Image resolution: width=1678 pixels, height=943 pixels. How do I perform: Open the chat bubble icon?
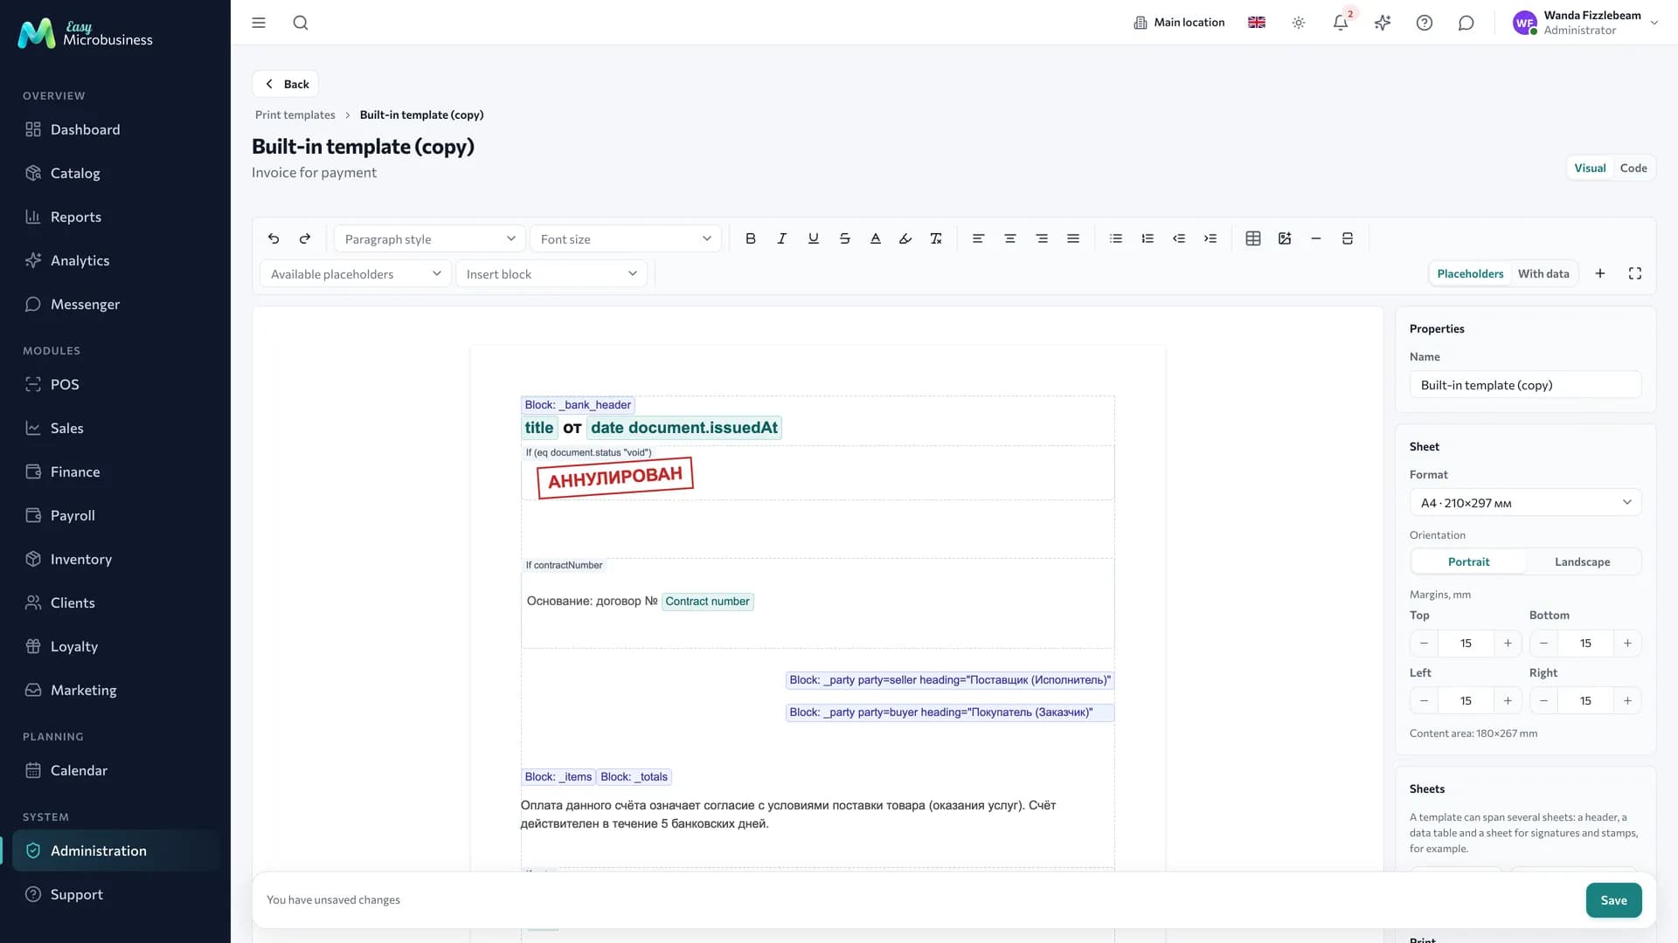1466,23
